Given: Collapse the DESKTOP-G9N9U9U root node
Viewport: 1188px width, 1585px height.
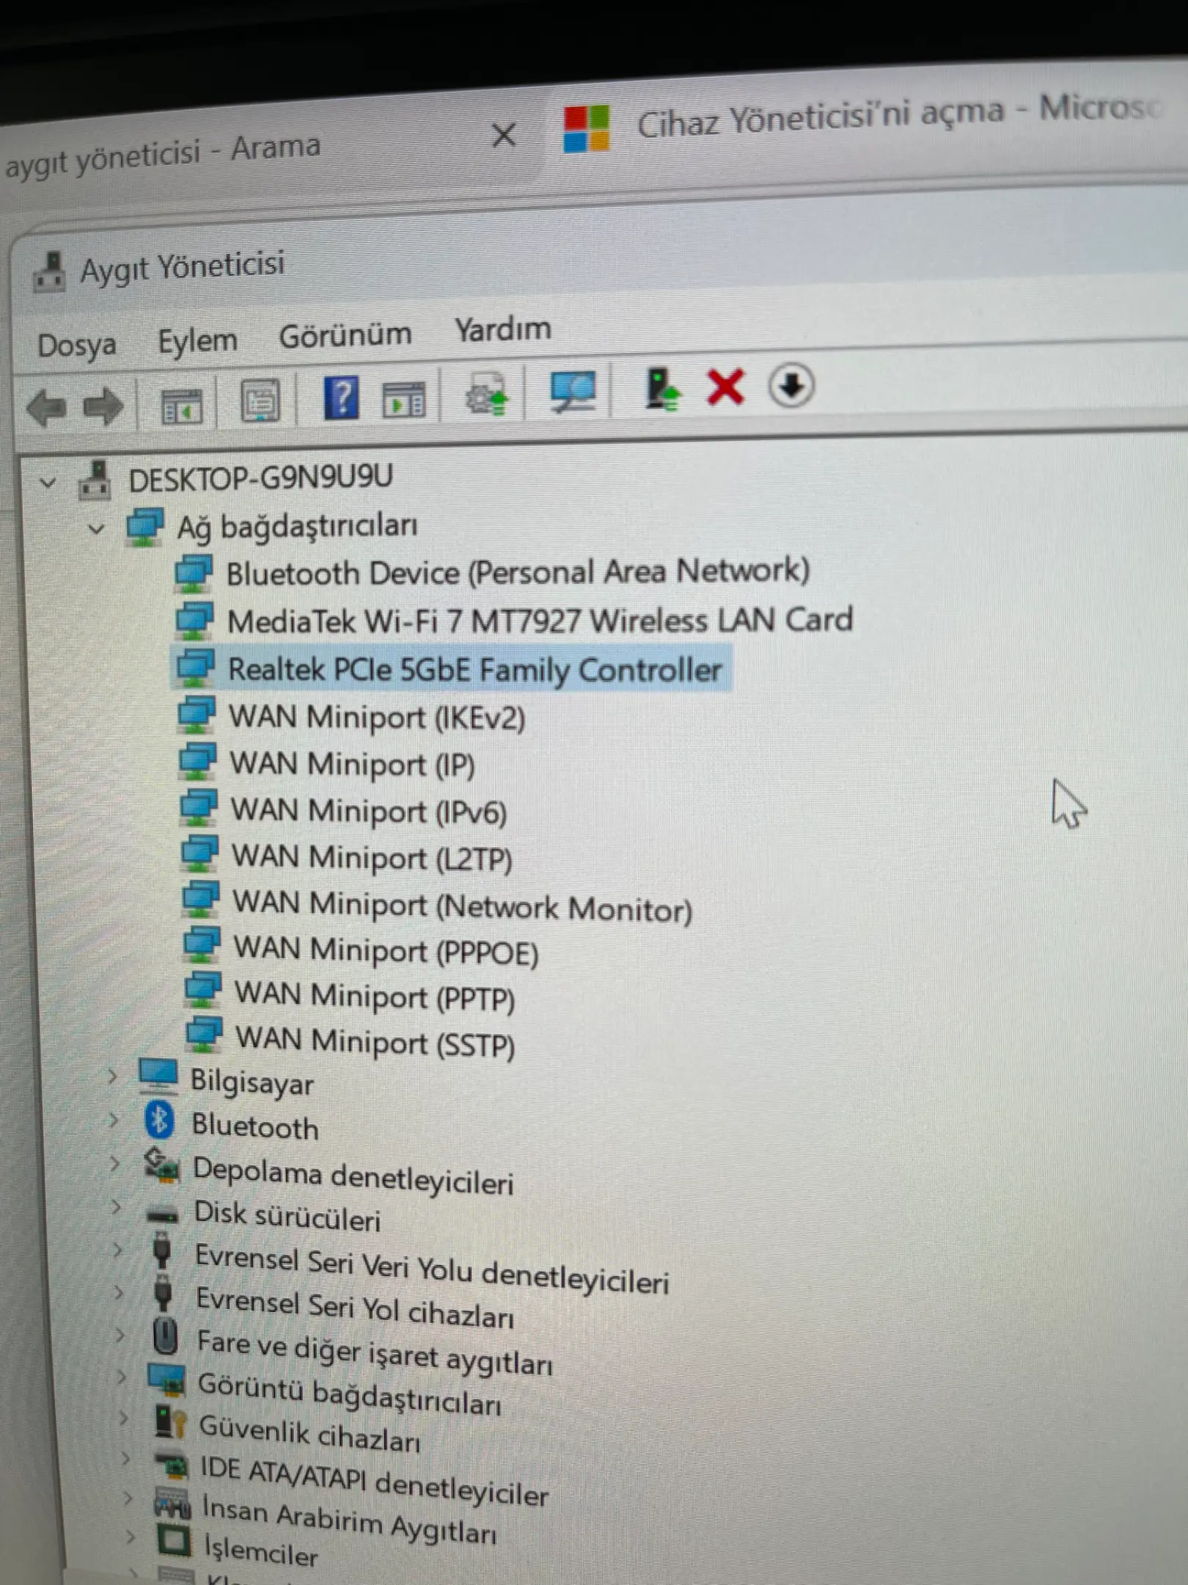Looking at the screenshot, I should (x=48, y=484).
